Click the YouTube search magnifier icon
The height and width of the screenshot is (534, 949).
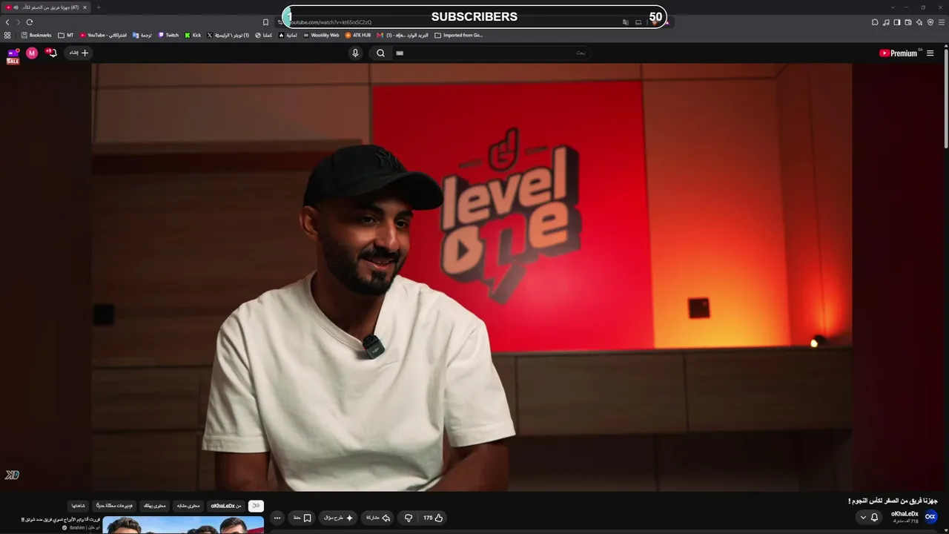pyautogui.click(x=380, y=53)
